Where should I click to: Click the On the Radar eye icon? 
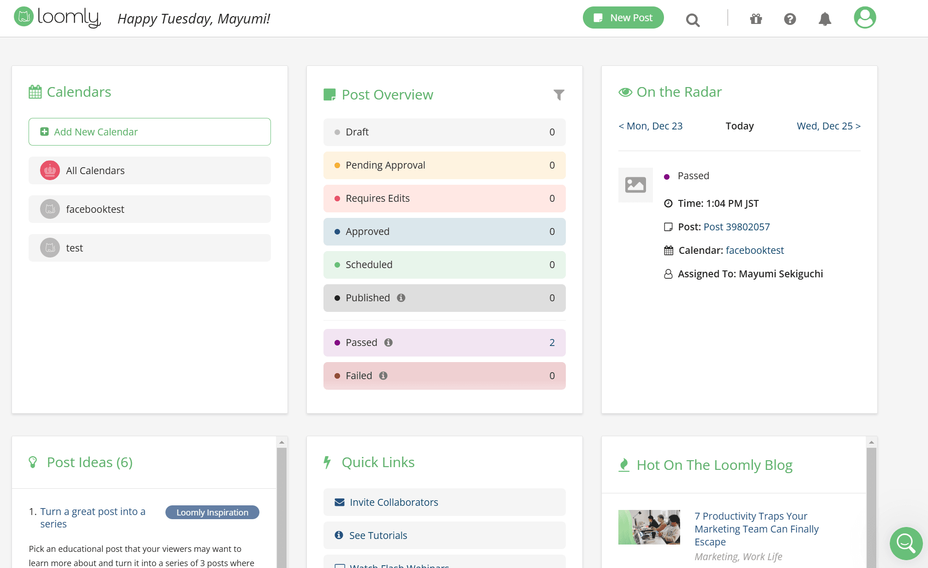(625, 92)
